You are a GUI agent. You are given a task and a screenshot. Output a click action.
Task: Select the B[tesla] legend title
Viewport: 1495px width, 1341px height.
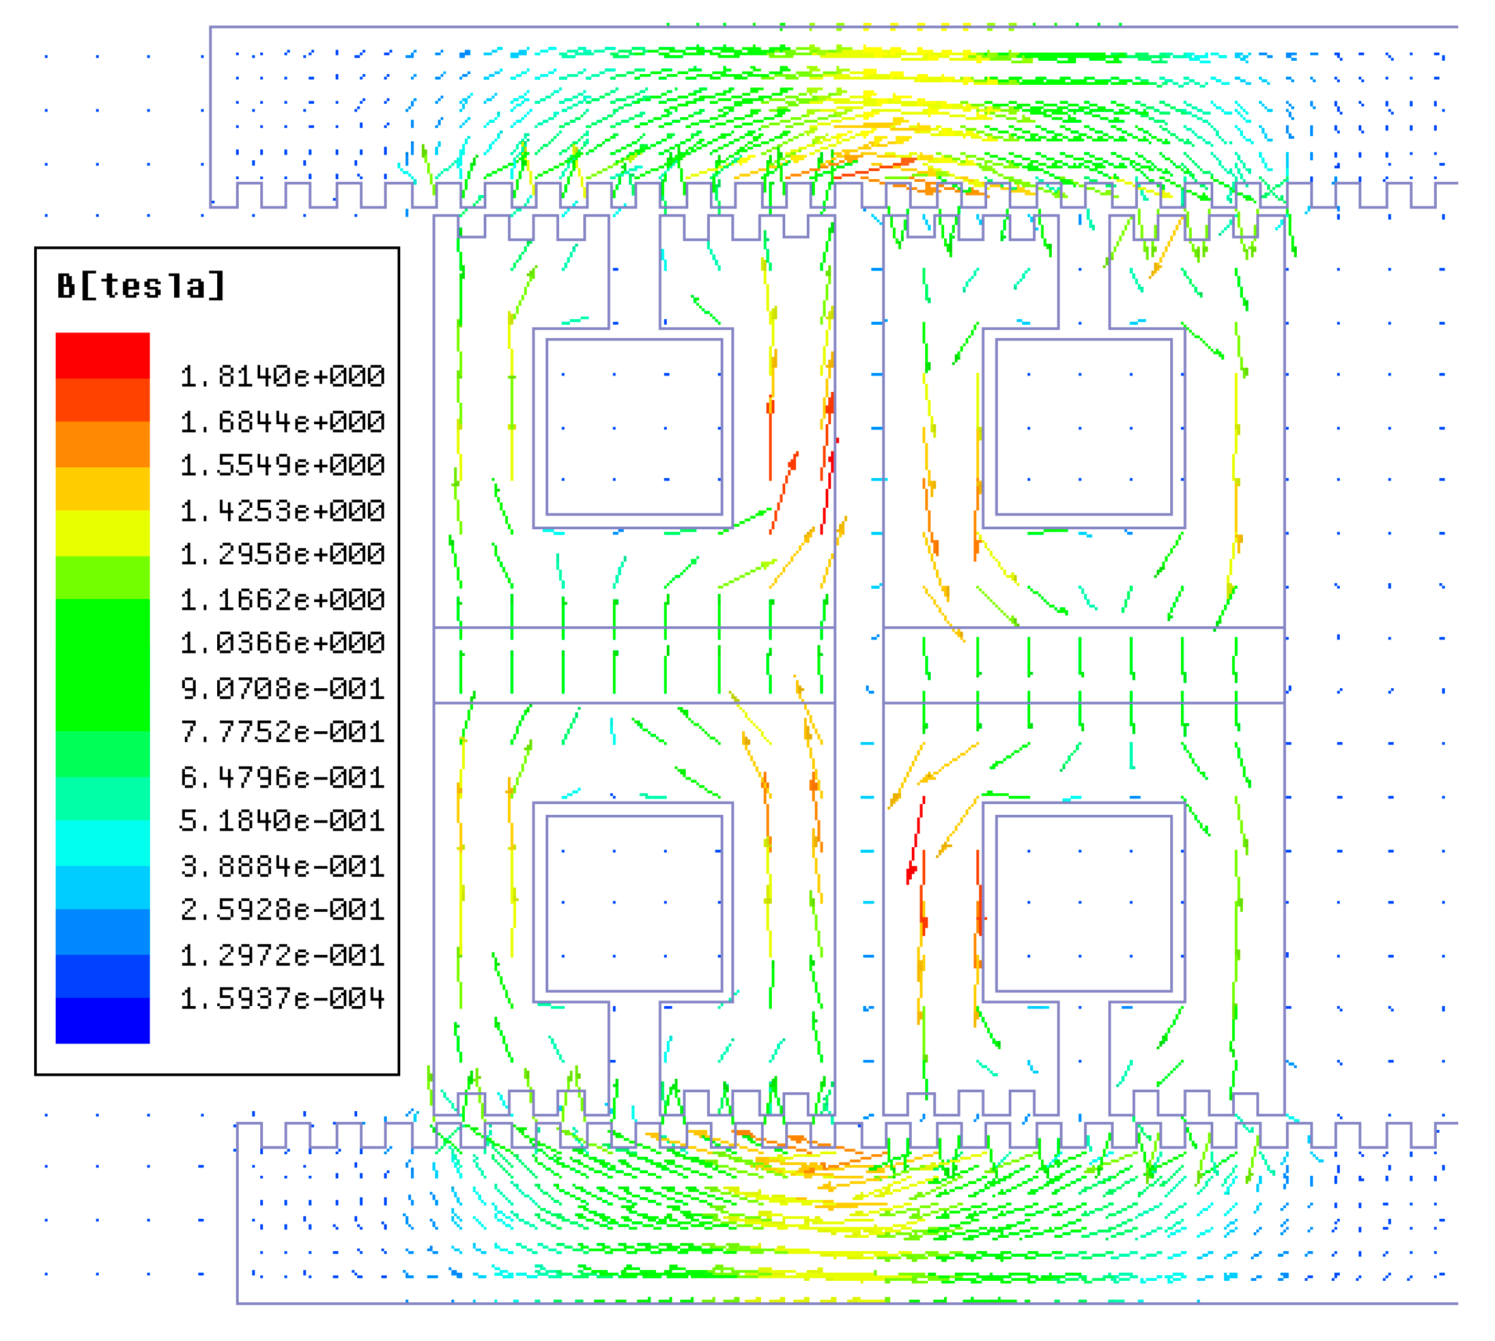pos(140,286)
